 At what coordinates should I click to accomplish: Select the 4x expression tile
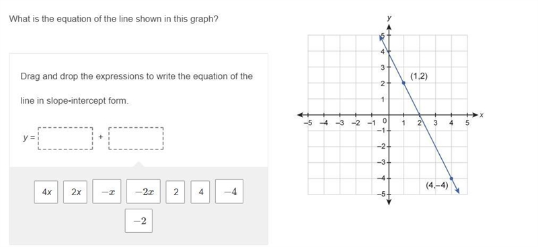click(x=46, y=192)
